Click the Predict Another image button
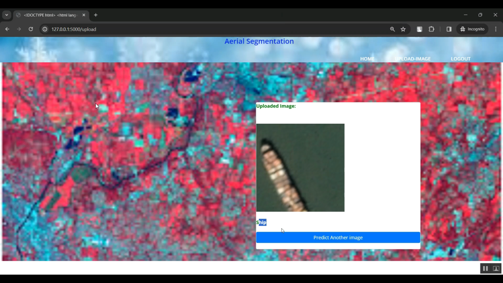The width and height of the screenshot is (503, 283). 338,237
